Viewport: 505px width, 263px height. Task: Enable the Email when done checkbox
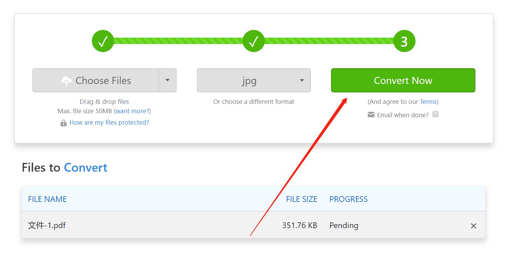(435, 114)
